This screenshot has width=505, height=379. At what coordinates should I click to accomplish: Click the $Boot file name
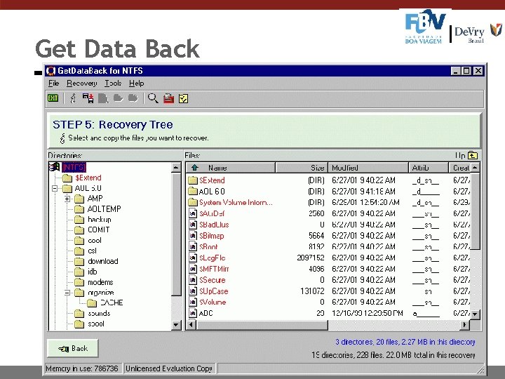pos(208,246)
